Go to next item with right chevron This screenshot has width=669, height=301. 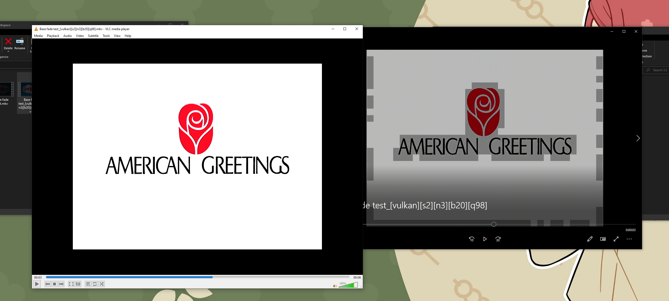[638, 138]
